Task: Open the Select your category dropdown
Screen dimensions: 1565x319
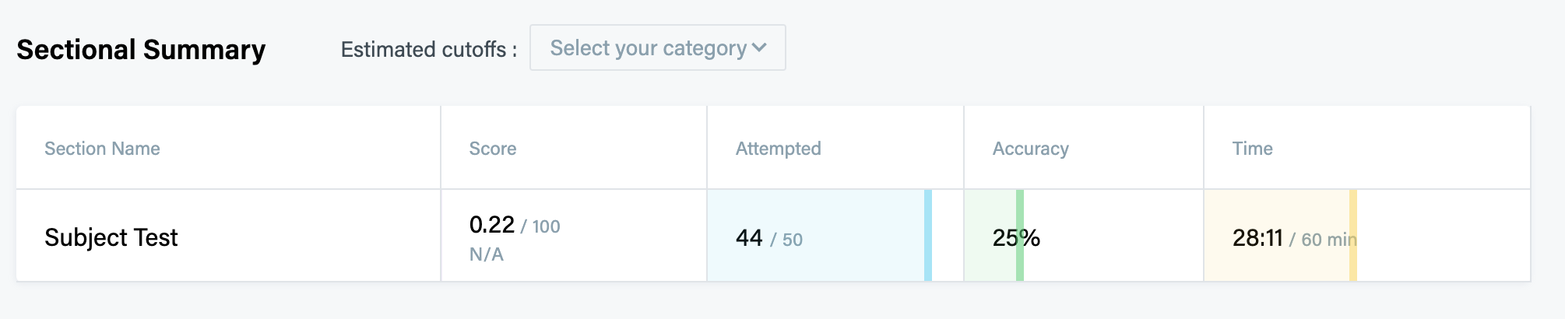Action: pyautogui.click(x=656, y=48)
